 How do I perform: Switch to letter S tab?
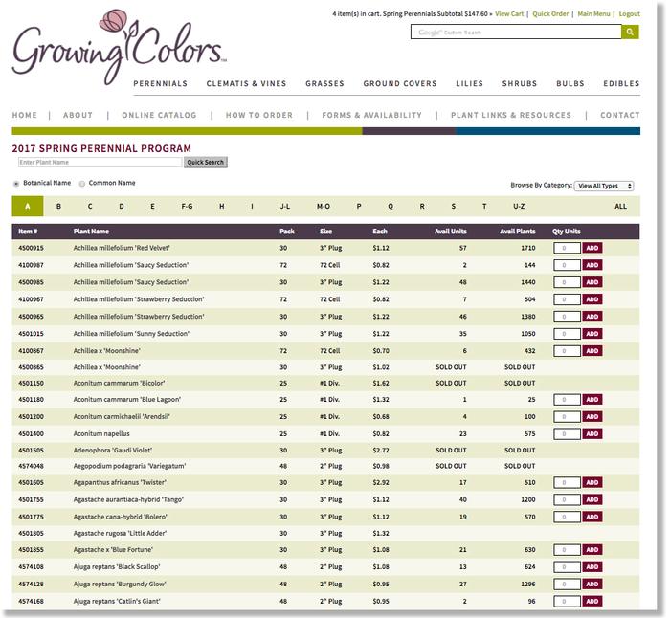pyautogui.click(x=453, y=207)
